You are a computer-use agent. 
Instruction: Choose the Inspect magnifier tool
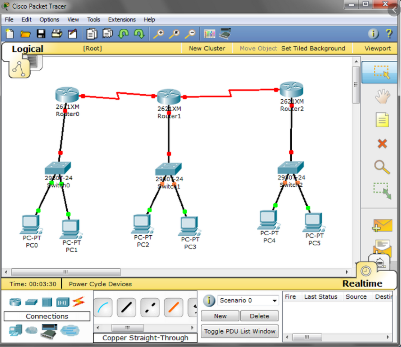coord(382,167)
